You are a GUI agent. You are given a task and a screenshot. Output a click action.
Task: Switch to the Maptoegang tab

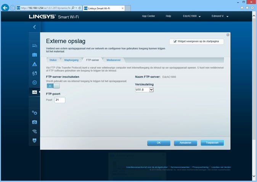point(71,60)
